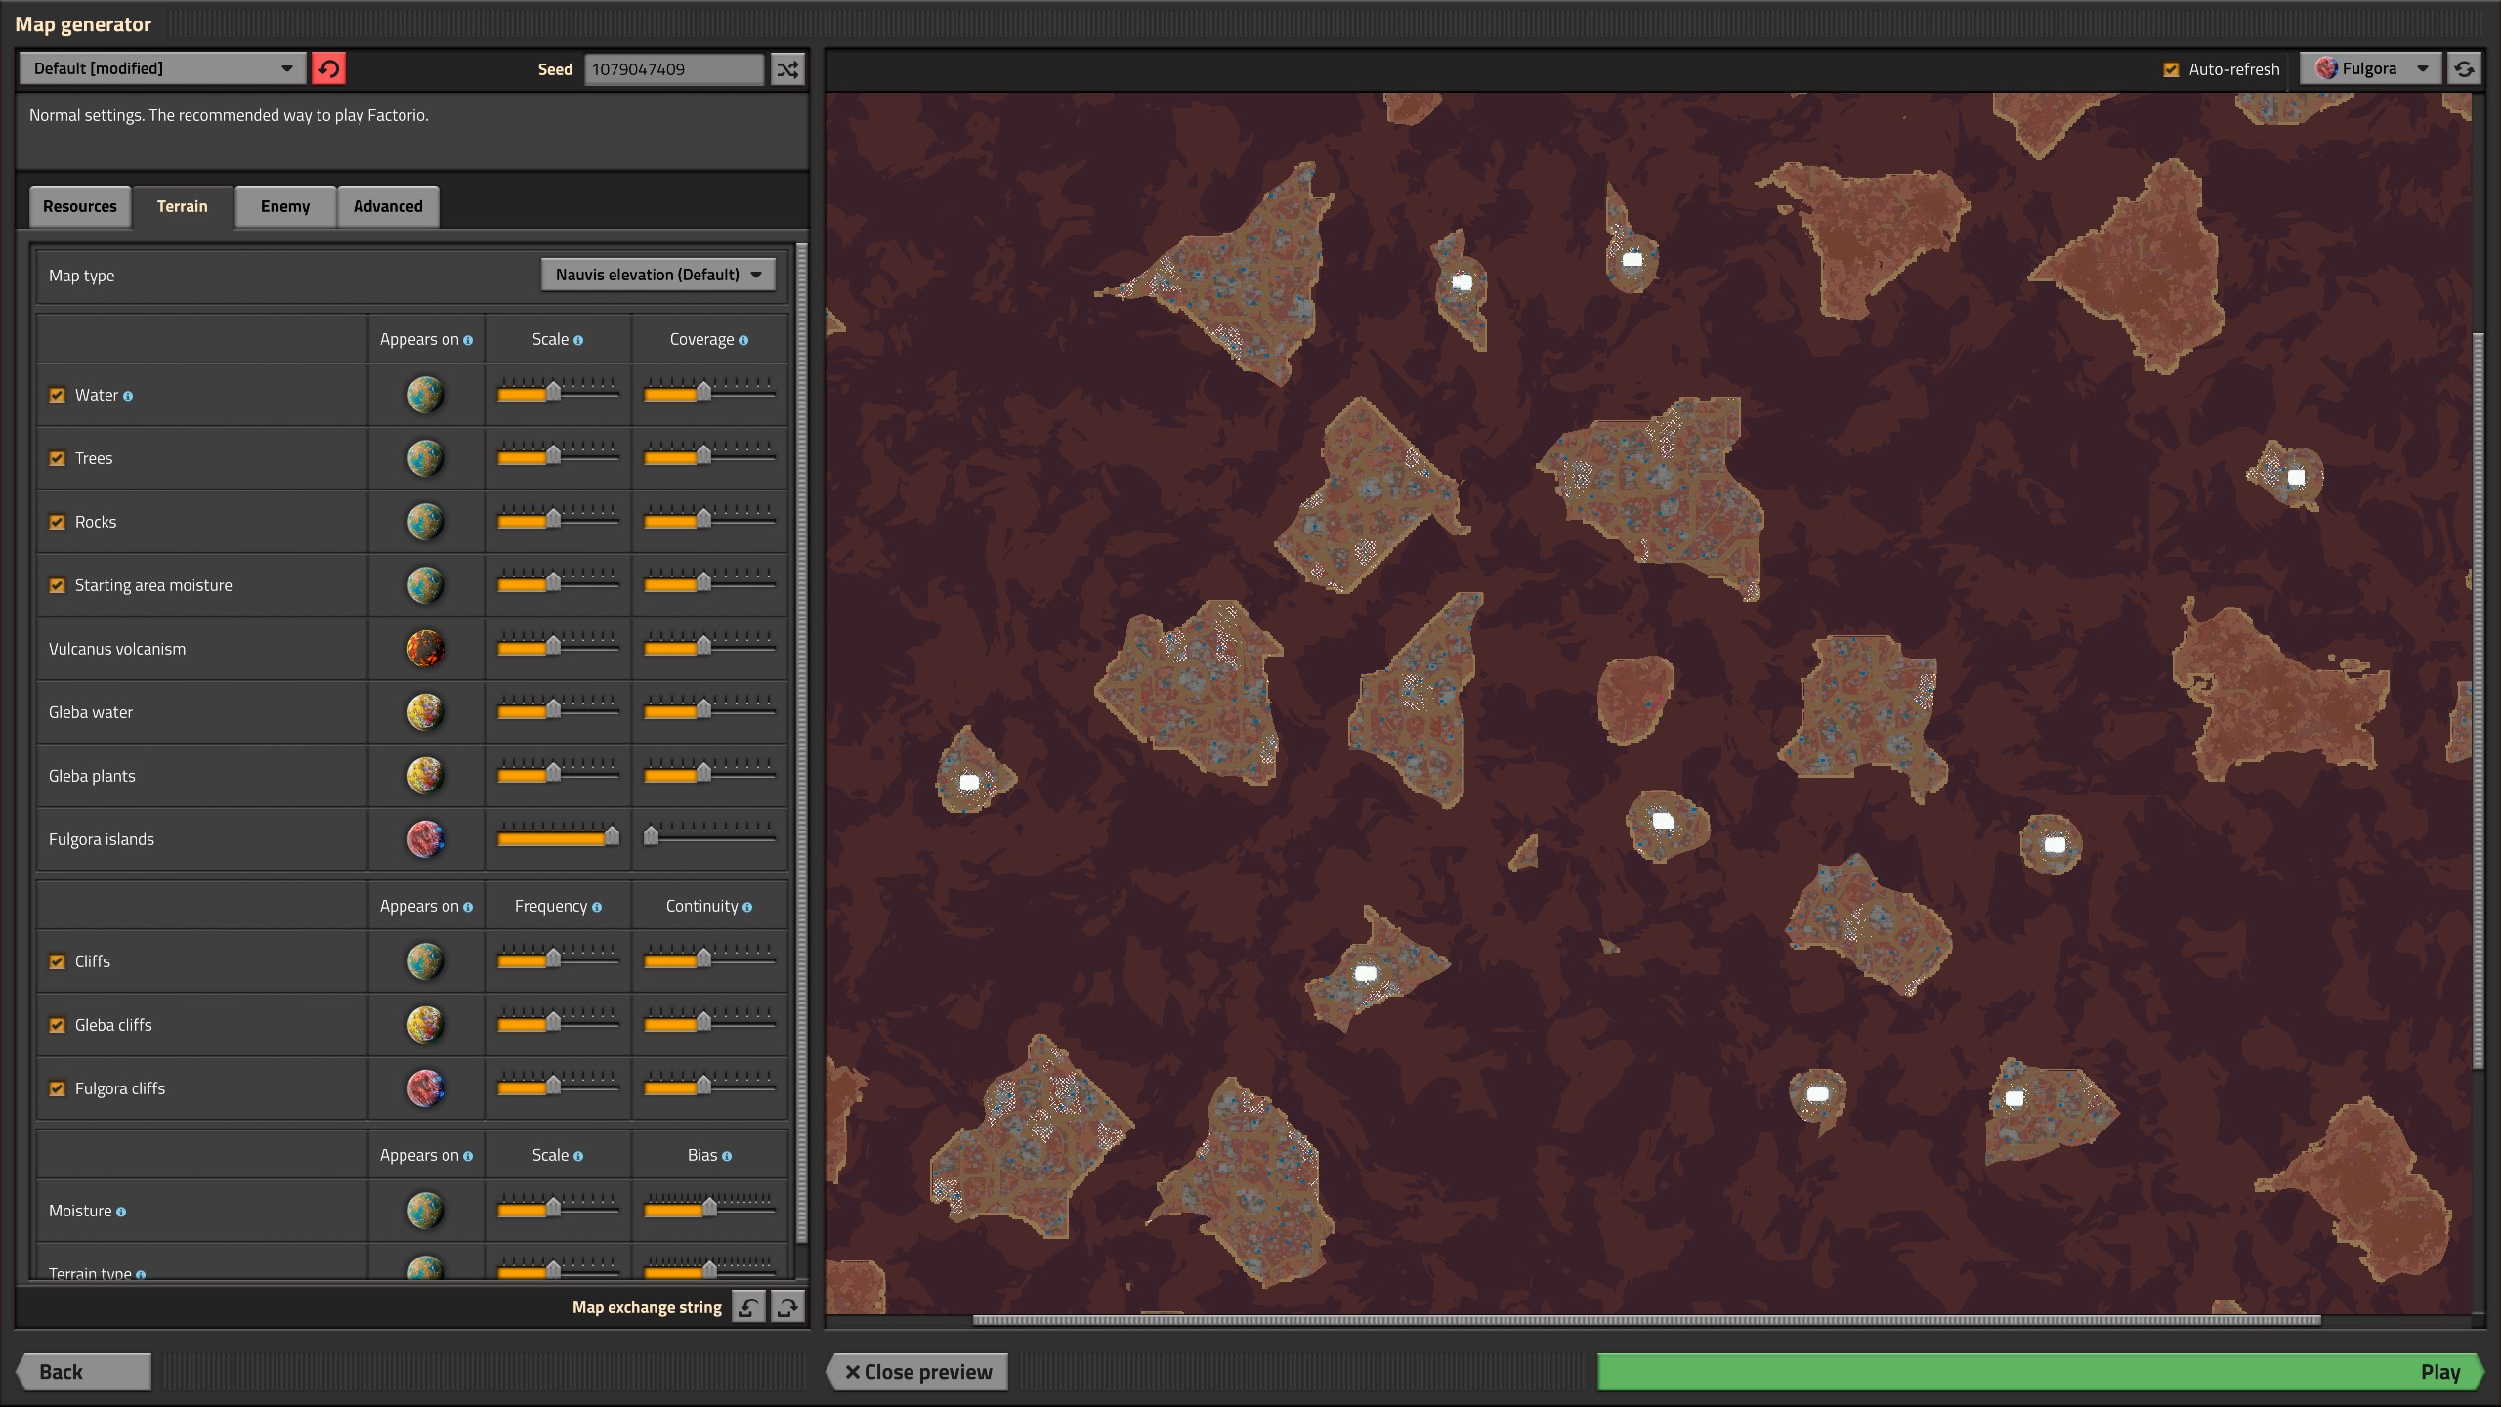Adjust the Vulcanus volcanism coverage slider
Viewport: 2501px width, 1407px height.
(x=709, y=645)
